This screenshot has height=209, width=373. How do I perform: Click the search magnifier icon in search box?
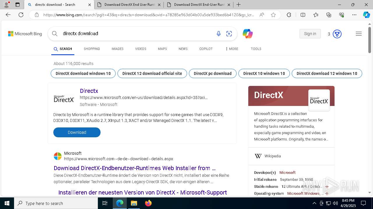coord(54,34)
